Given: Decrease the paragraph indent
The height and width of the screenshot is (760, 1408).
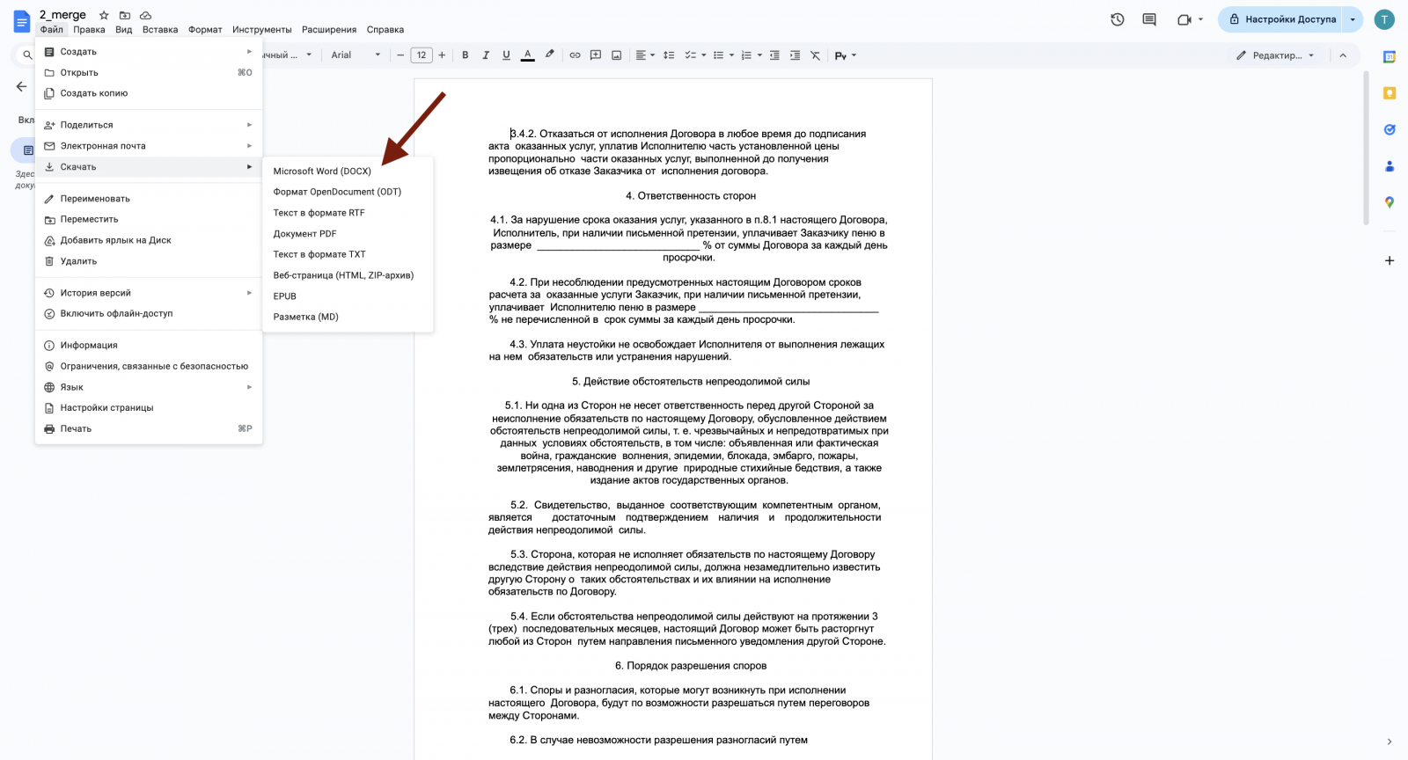Looking at the screenshot, I should 774,55.
